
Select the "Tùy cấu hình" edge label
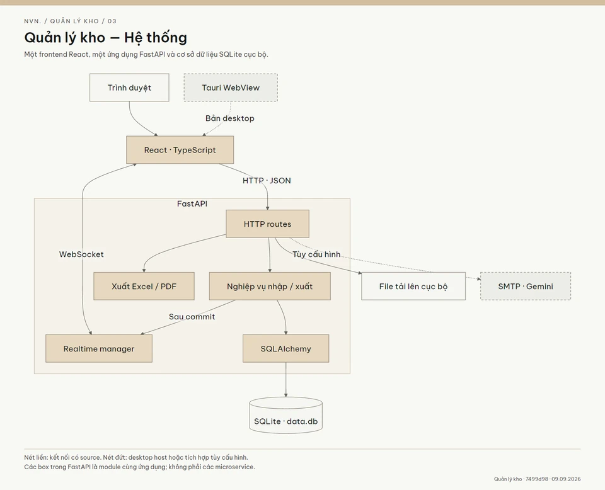coord(316,254)
